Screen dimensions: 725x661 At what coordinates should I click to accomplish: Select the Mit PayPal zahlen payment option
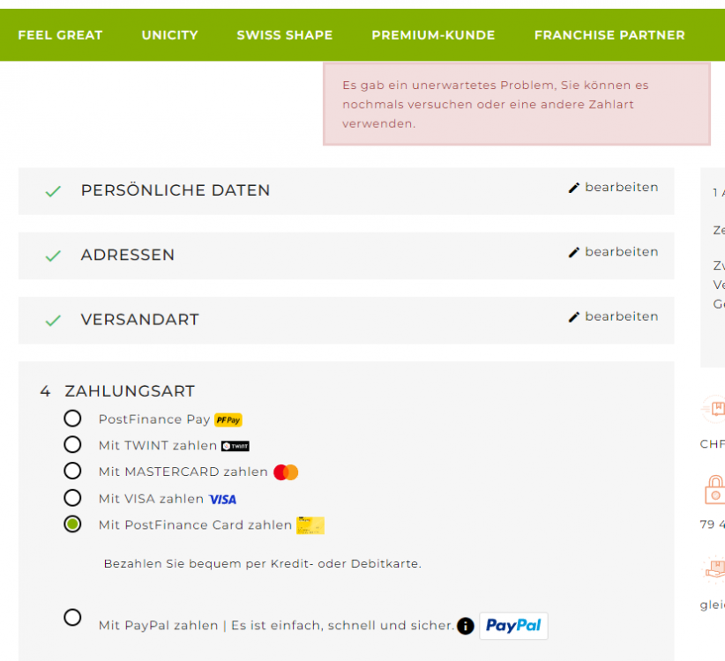tap(72, 618)
